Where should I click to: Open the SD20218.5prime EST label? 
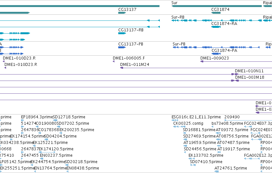81,162
